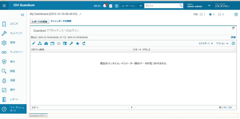Expand the エクスポート dropdown
240x119 pixels.
coord(206,44)
